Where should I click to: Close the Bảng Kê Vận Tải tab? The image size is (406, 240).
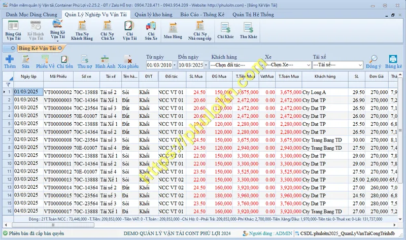[60, 48]
